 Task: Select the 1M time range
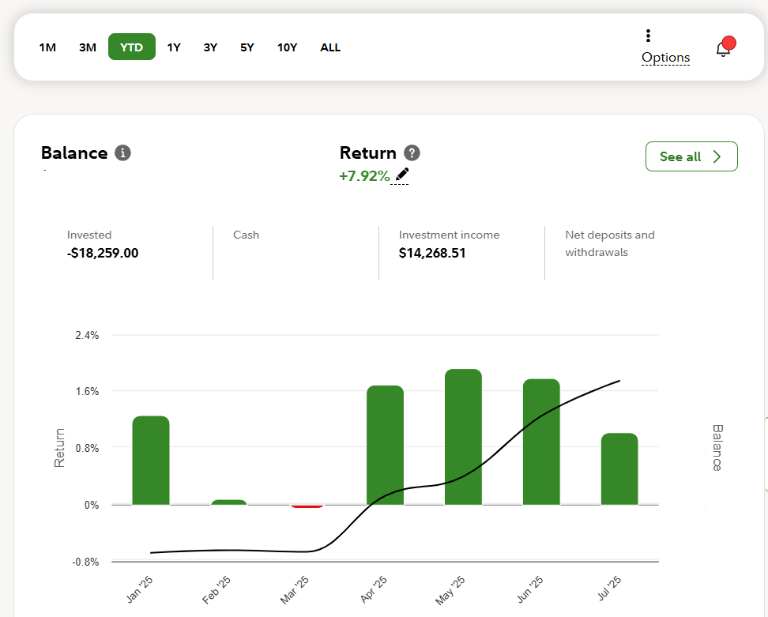point(47,47)
